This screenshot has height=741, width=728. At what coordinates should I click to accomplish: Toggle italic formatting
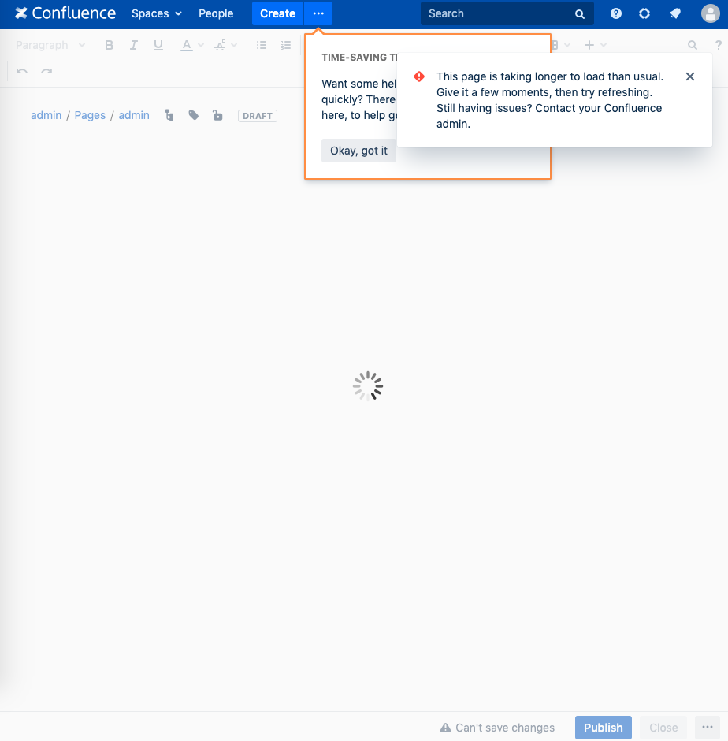(134, 45)
